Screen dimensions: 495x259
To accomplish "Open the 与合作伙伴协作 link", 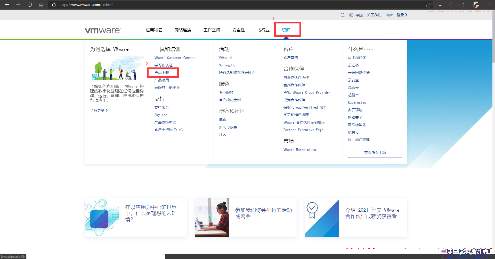I will point(296,78).
